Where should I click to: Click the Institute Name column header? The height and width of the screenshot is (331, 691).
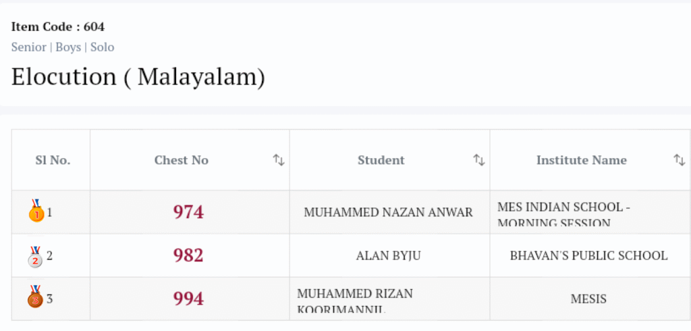coord(582,160)
